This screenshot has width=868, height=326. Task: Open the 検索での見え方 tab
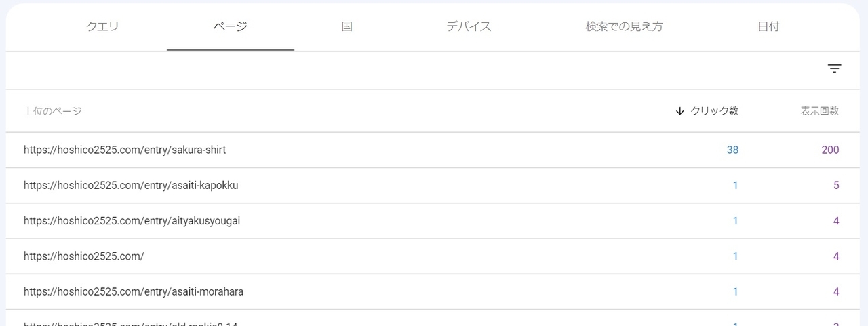click(624, 27)
